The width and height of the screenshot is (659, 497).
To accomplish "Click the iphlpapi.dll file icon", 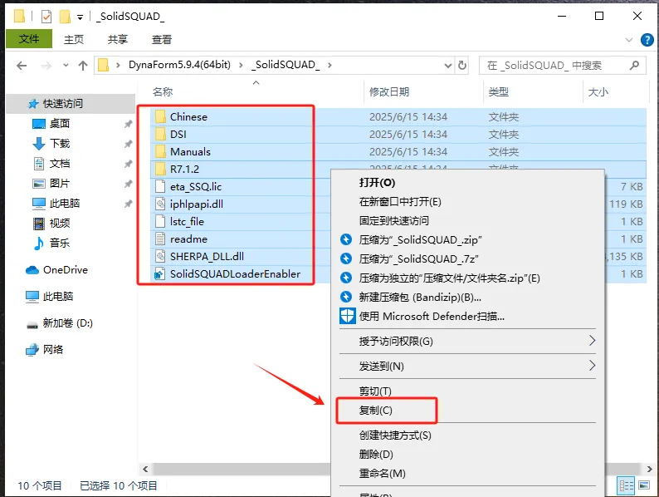I will click(160, 204).
